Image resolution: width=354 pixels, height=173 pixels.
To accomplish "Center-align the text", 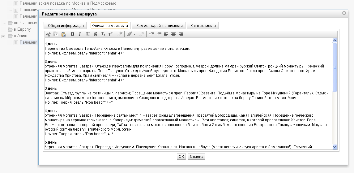I will [x=173, y=34].
